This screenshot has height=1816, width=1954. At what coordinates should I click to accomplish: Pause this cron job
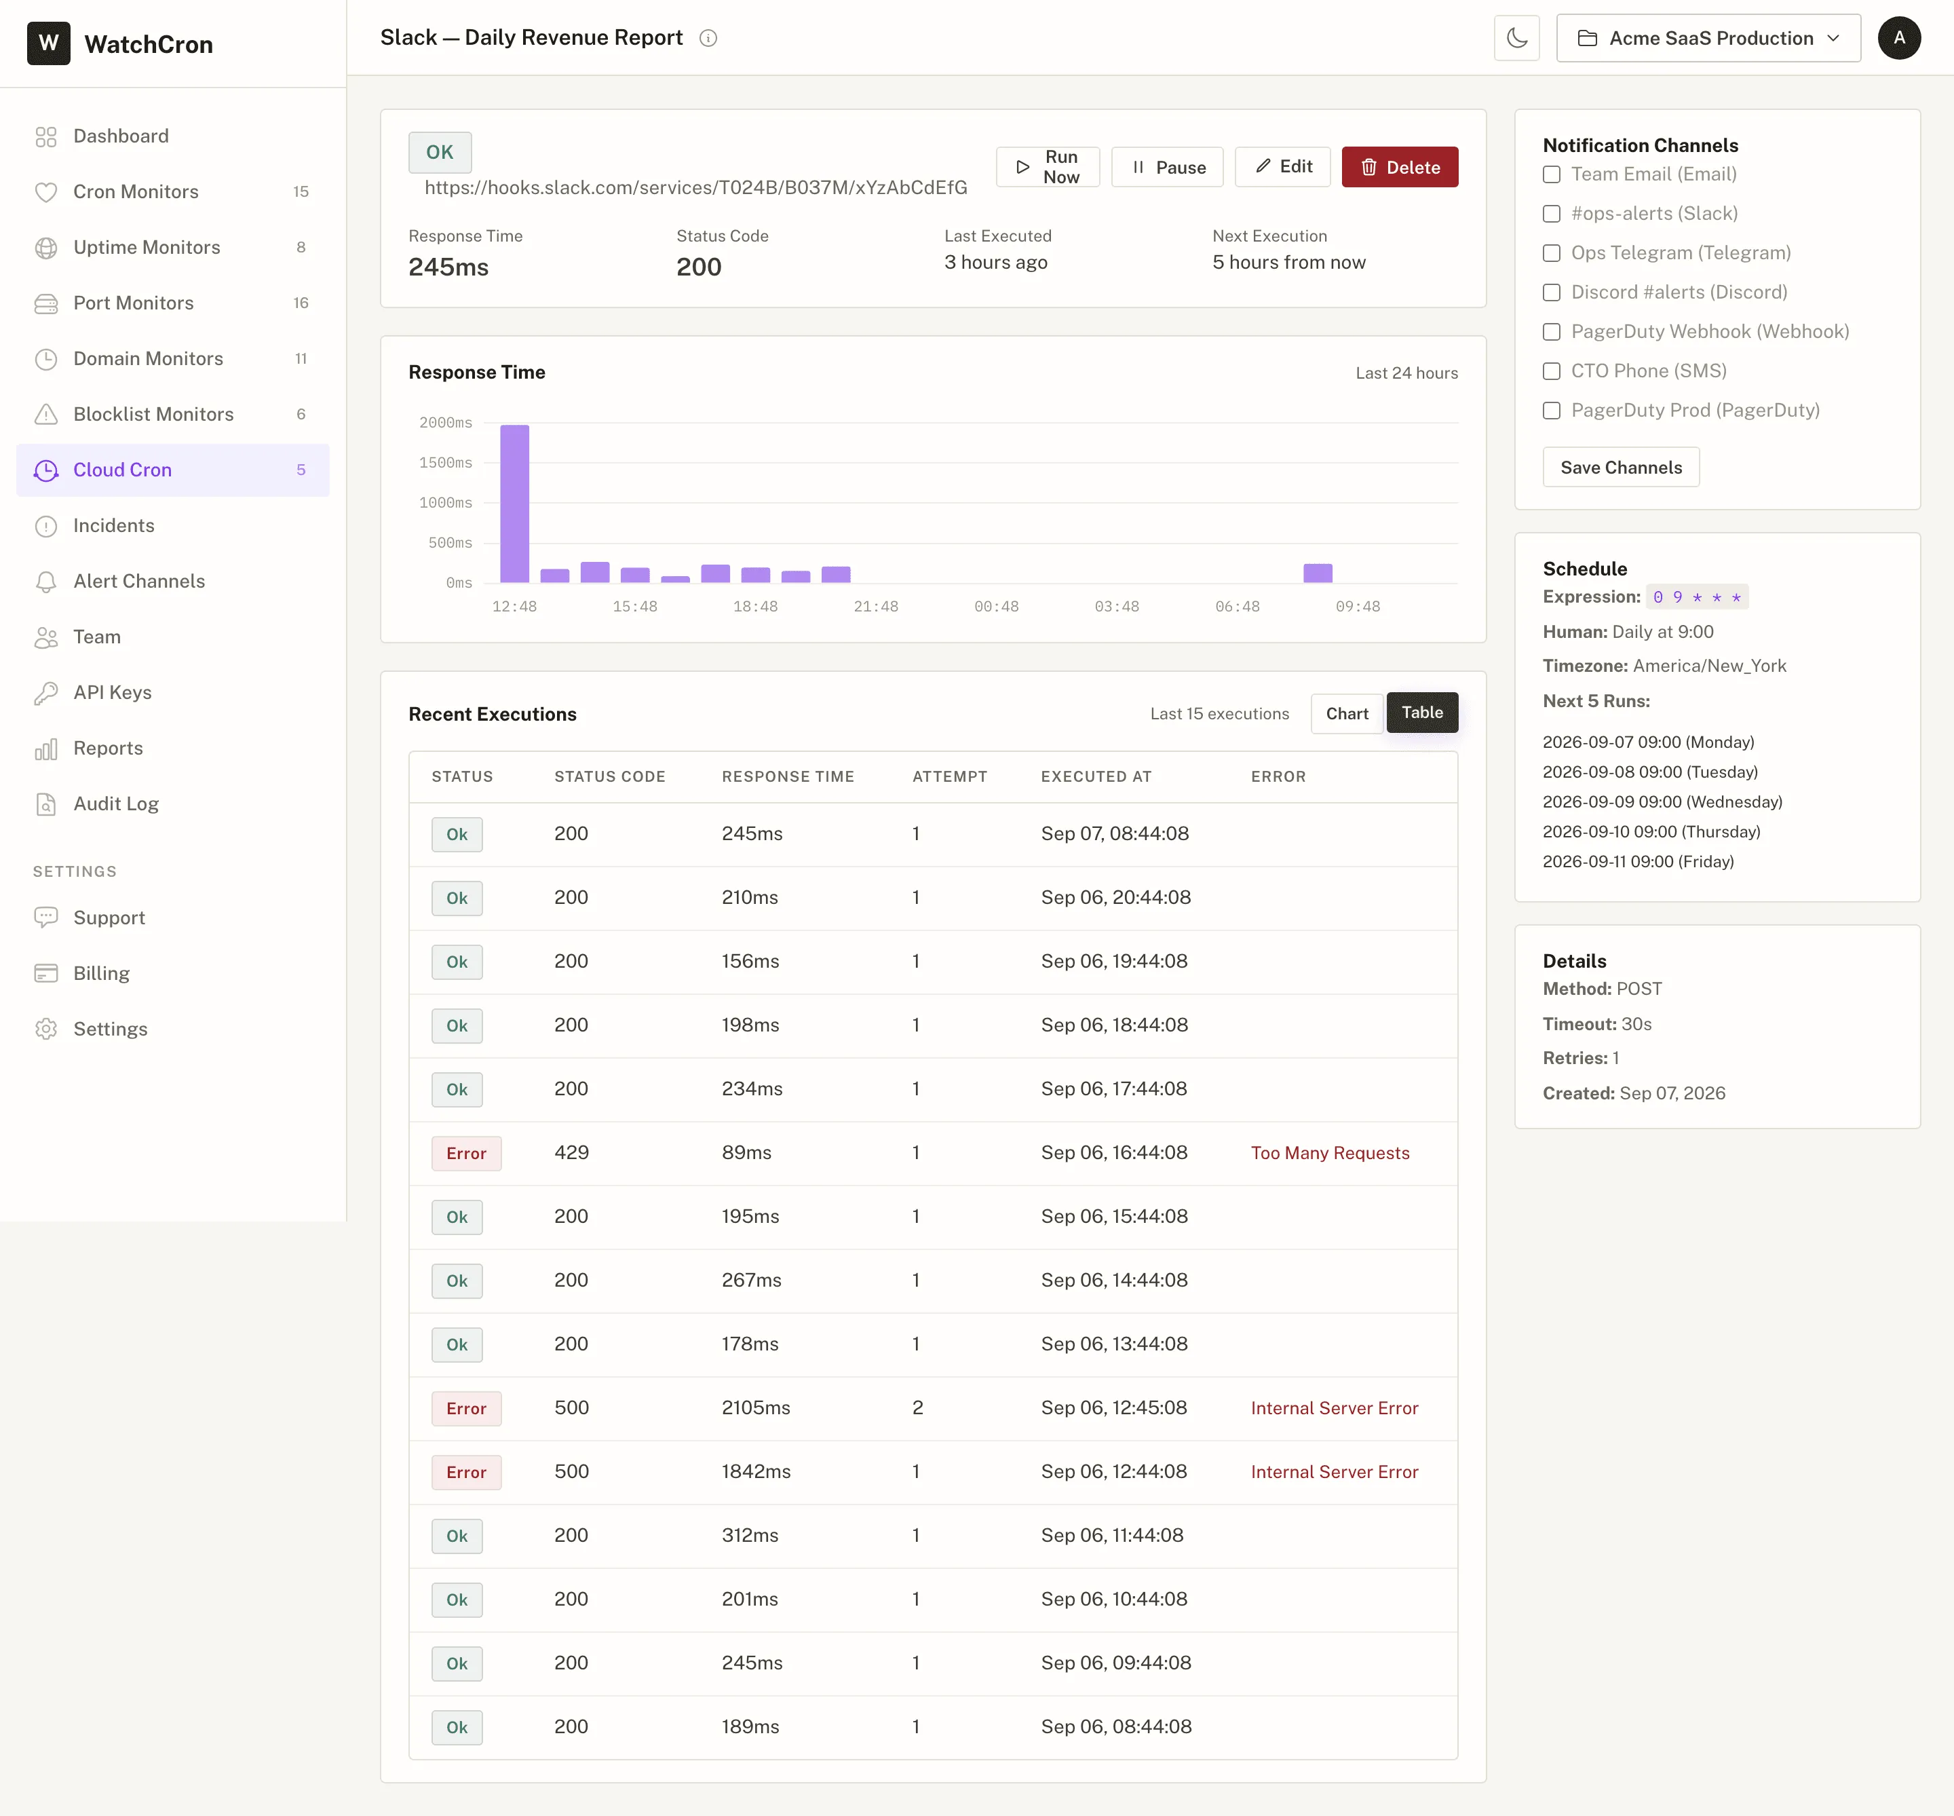click(1167, 167)
